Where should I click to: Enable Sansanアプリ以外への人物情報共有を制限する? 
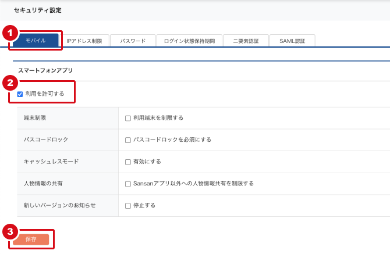128,184
